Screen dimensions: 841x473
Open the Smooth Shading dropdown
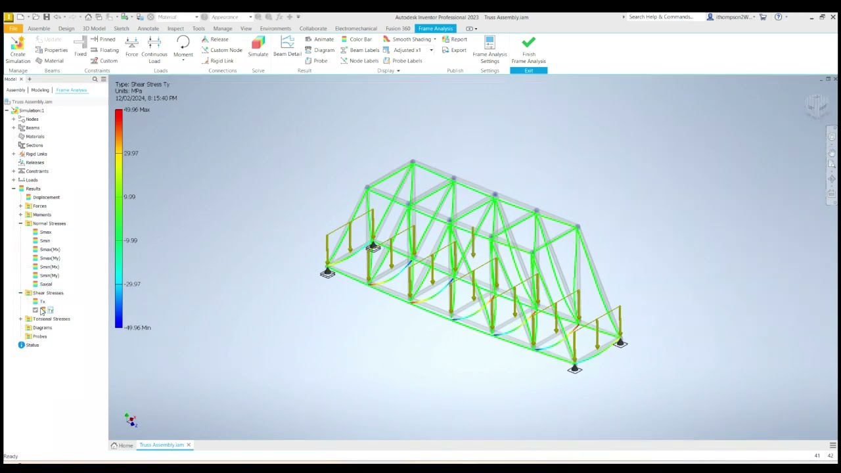click(x=434, y=39)
